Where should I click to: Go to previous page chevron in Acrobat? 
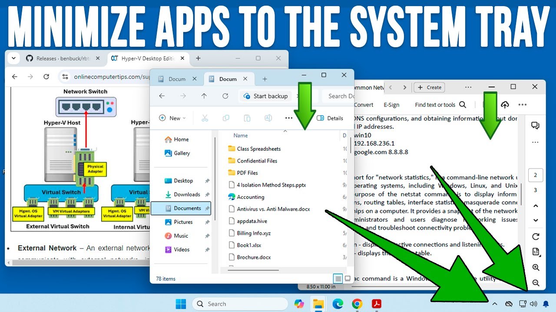click(536, 206)
